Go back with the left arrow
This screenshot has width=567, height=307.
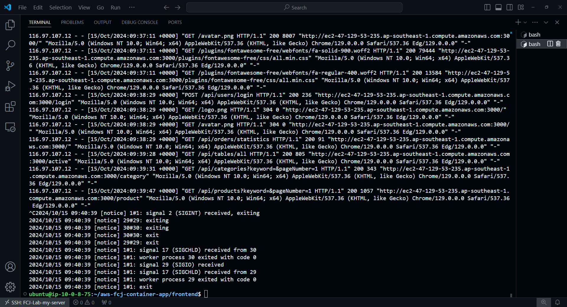click(x=167, y=7)
